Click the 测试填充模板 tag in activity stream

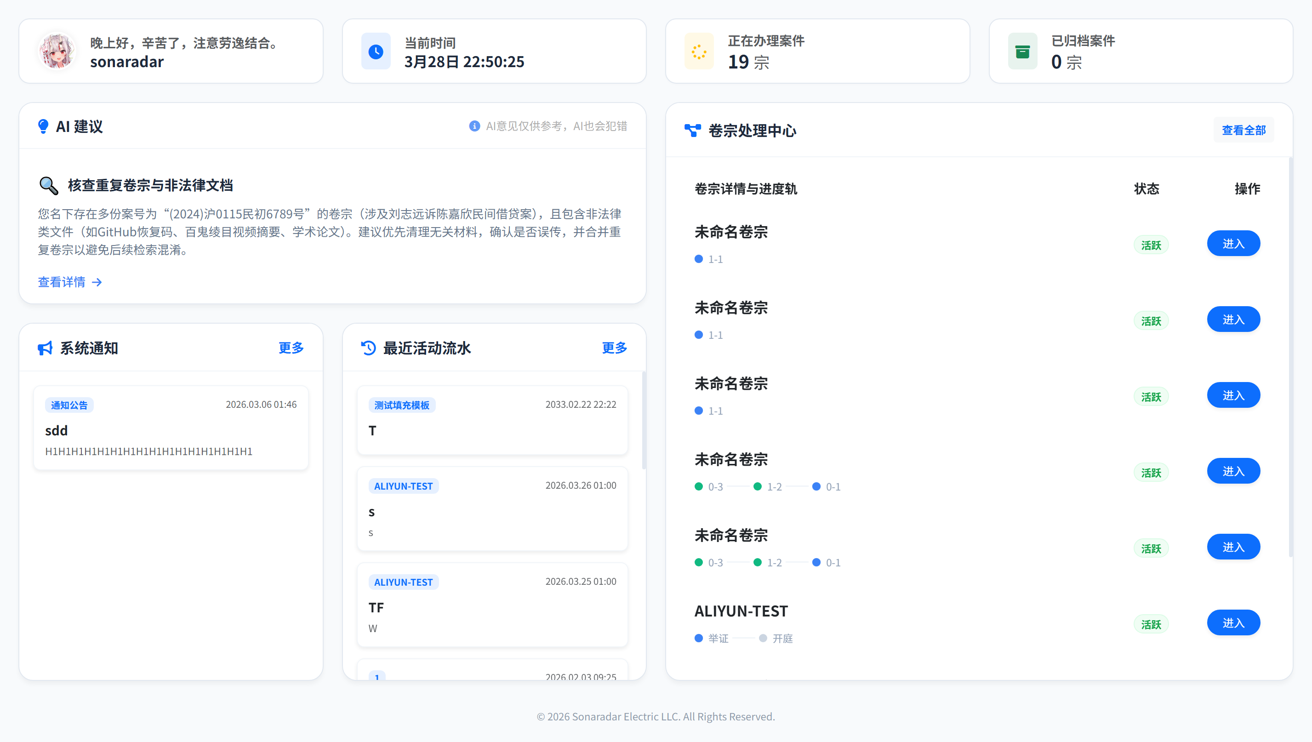tap(402, 405)
